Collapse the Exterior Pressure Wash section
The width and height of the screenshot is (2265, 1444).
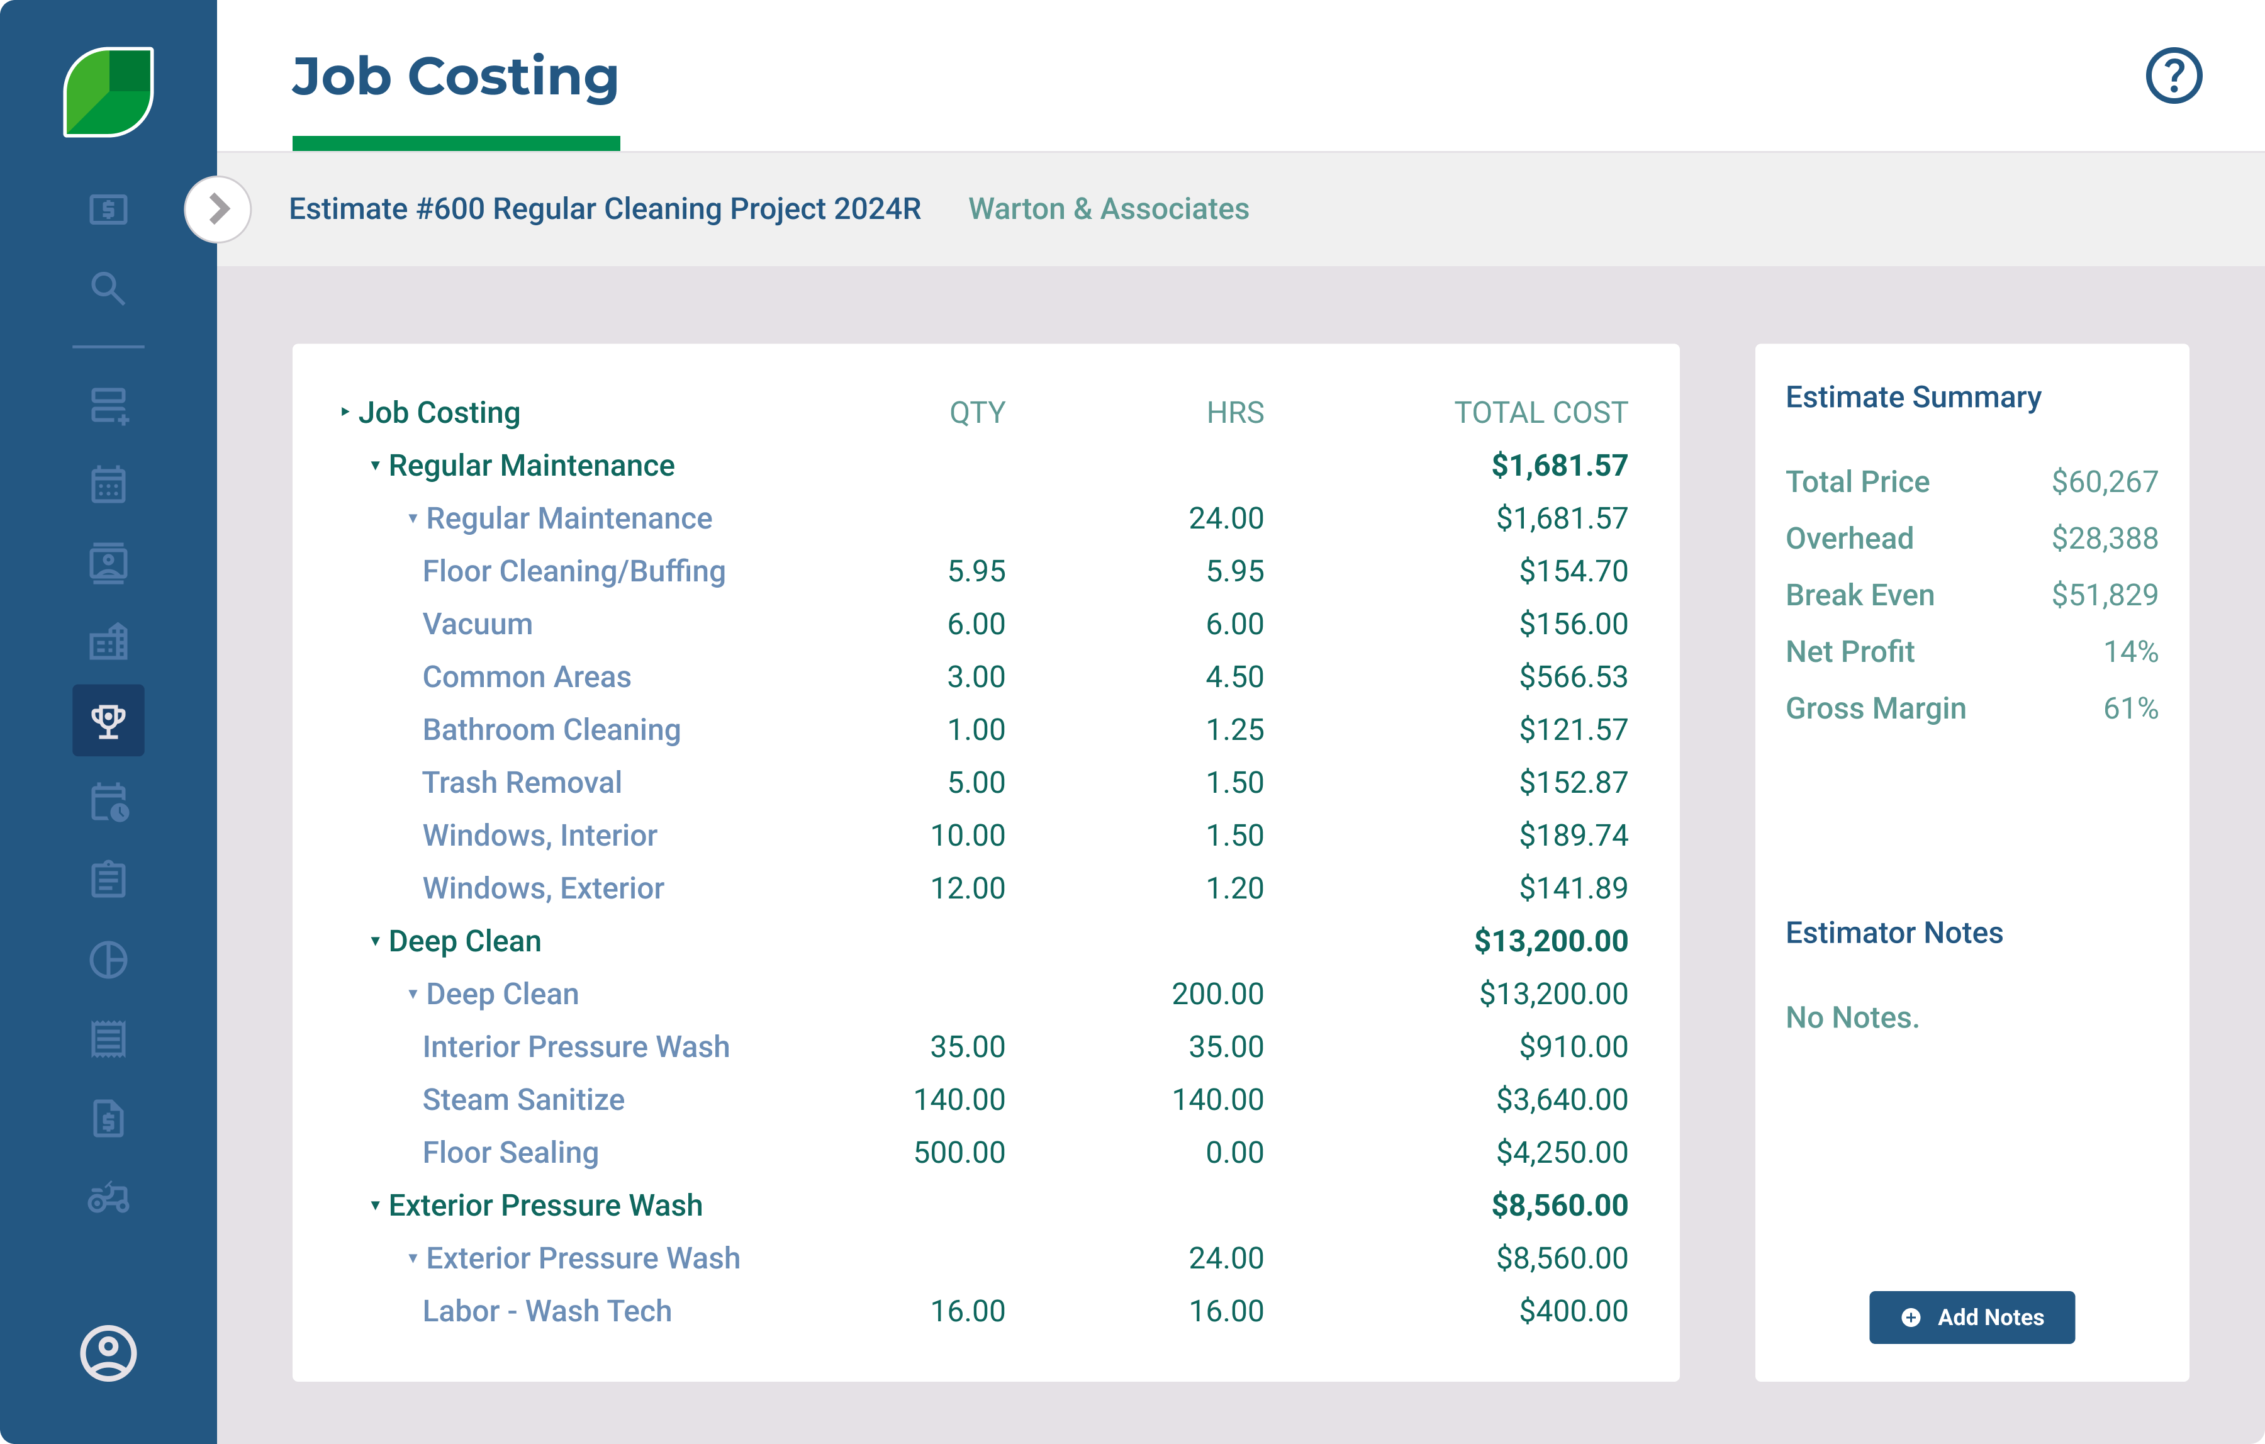pyautogui.click(x=376, y=1205)
